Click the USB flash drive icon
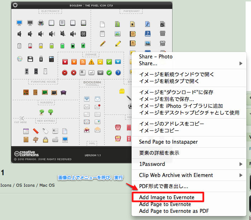This screenshot has height=220, width=251. 41,59
